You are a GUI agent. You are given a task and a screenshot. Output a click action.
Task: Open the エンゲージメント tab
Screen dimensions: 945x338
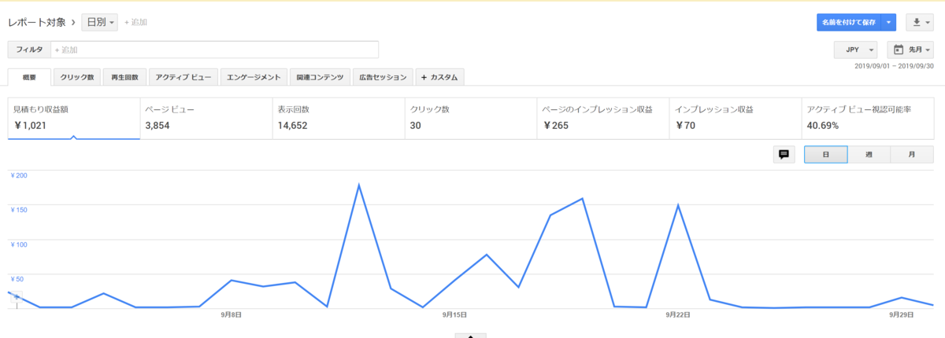pyautogui.click(x=253, y=77)
